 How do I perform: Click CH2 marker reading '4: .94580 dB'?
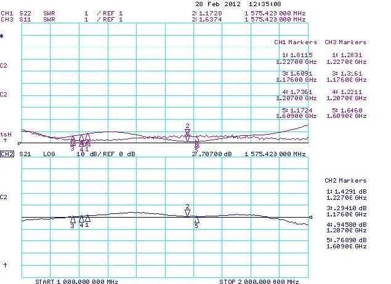pos(347,225)
